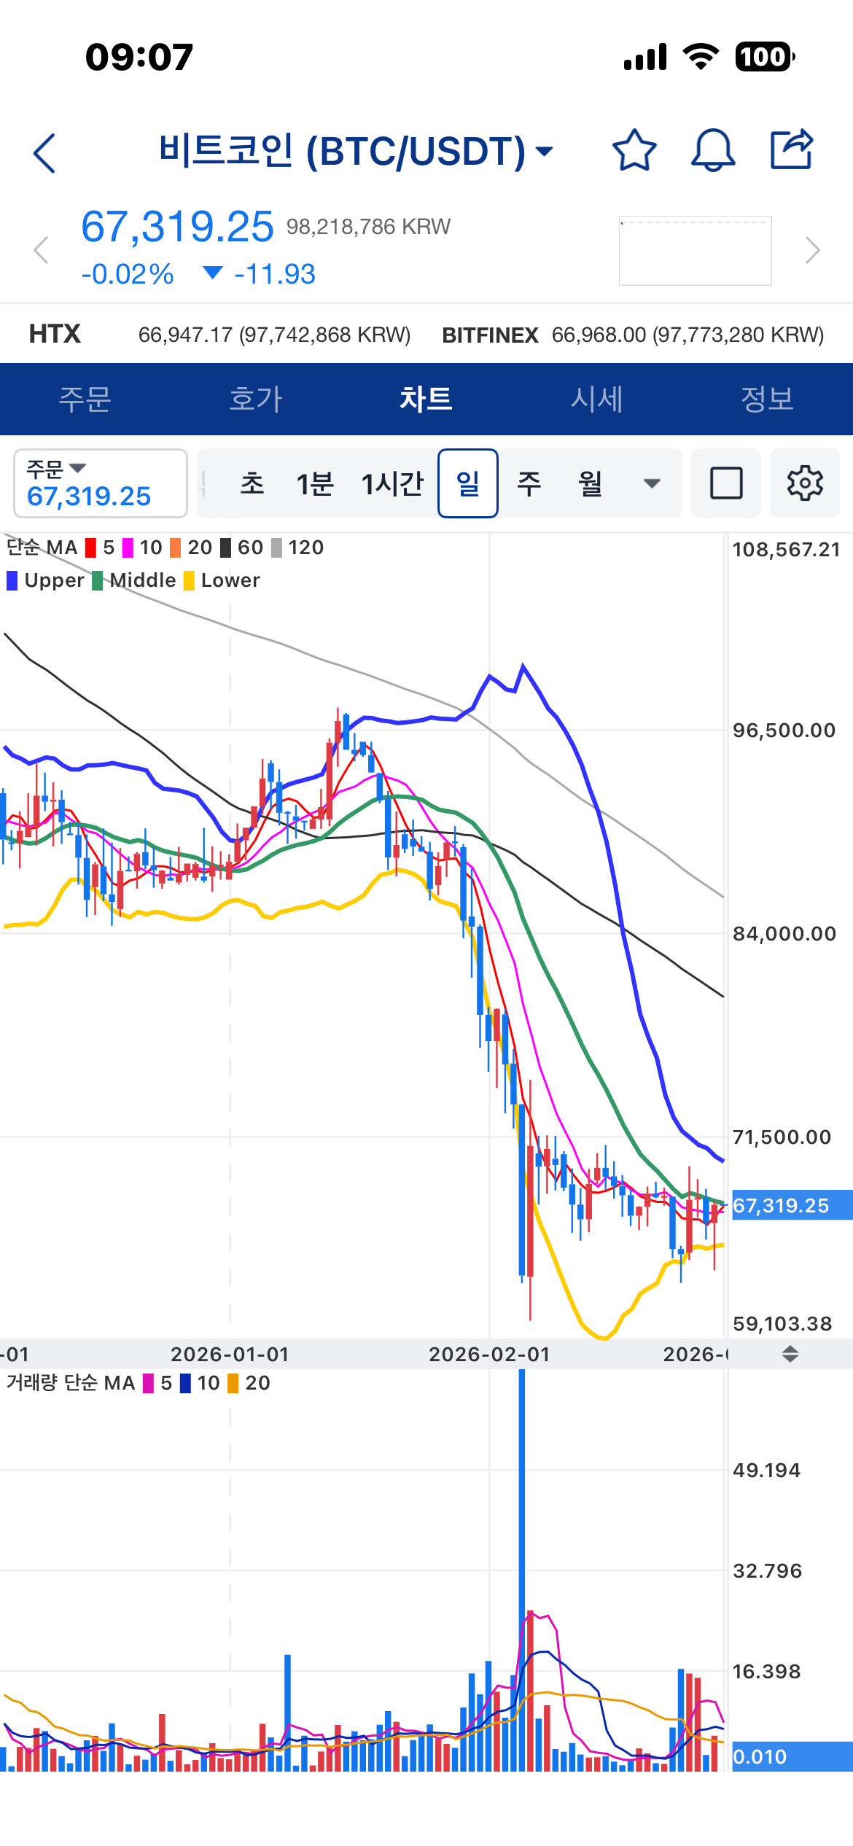Open the 정보 tab
Screen dimensions: 853x1846
[768, 400]
